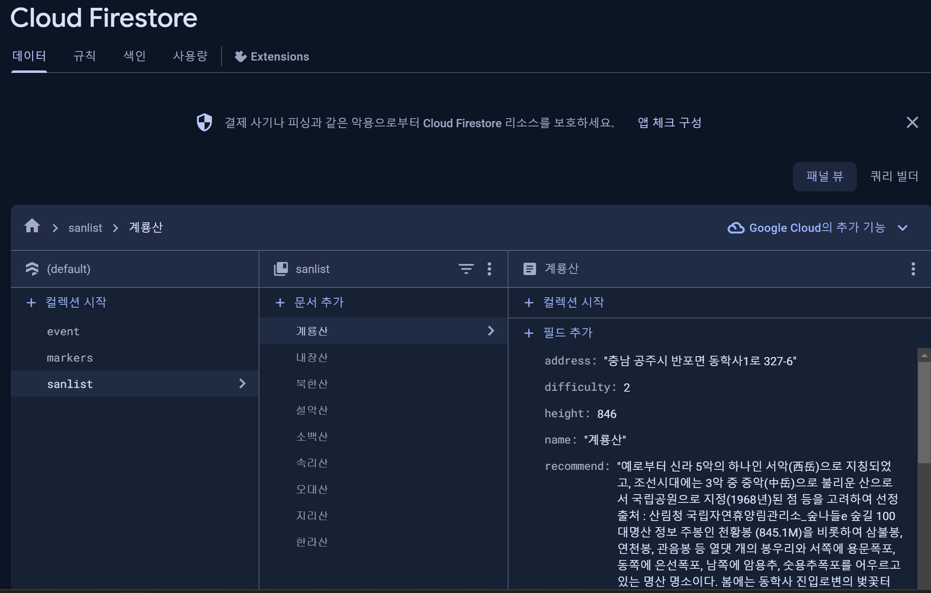This screenshot has width=931, height=593.
Task: Expand Google Cloud additional features chevron
Action: coord(903,228)
